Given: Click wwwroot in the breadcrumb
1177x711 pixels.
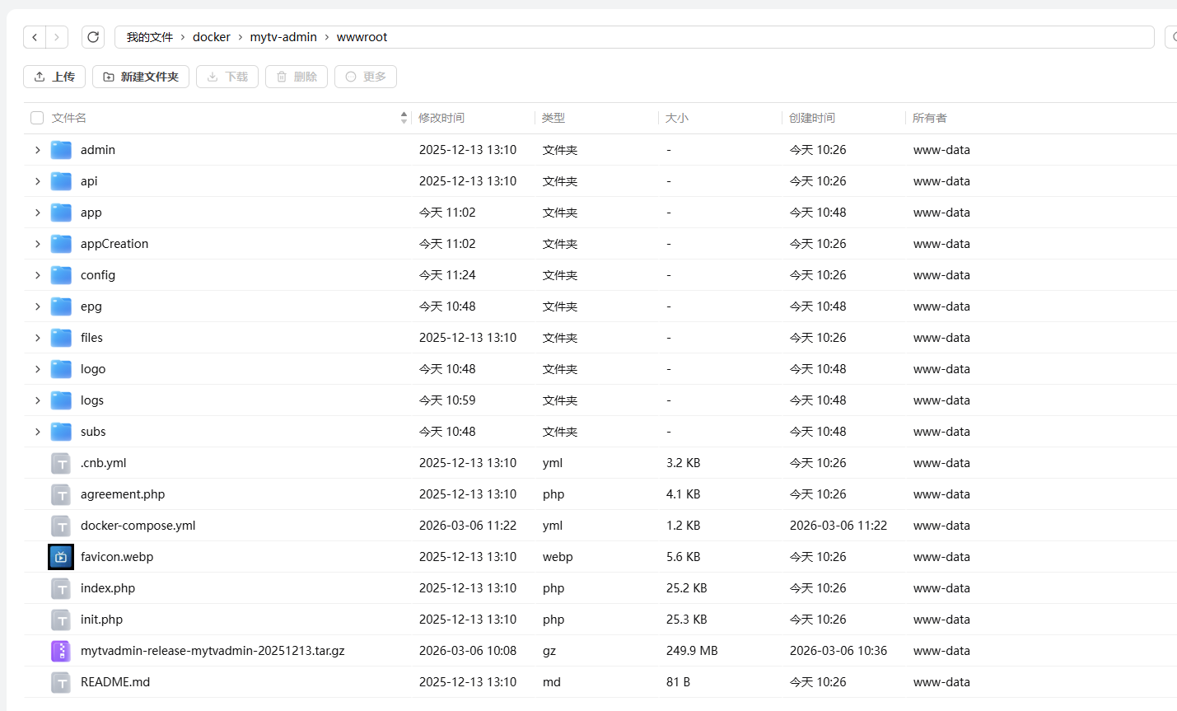Looking at the screenshot, I should pyautogui.click(x=362, y=37).
